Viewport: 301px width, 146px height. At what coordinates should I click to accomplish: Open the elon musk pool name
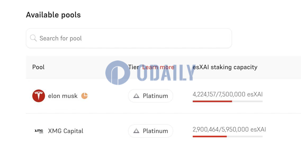(x=63, y=96)
